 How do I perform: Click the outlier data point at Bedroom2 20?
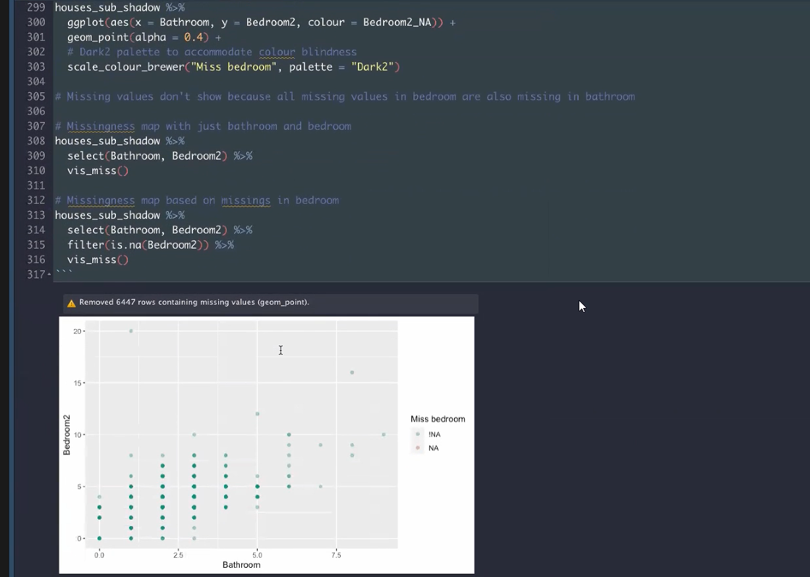pyautogui.click(x=131, y=331)
